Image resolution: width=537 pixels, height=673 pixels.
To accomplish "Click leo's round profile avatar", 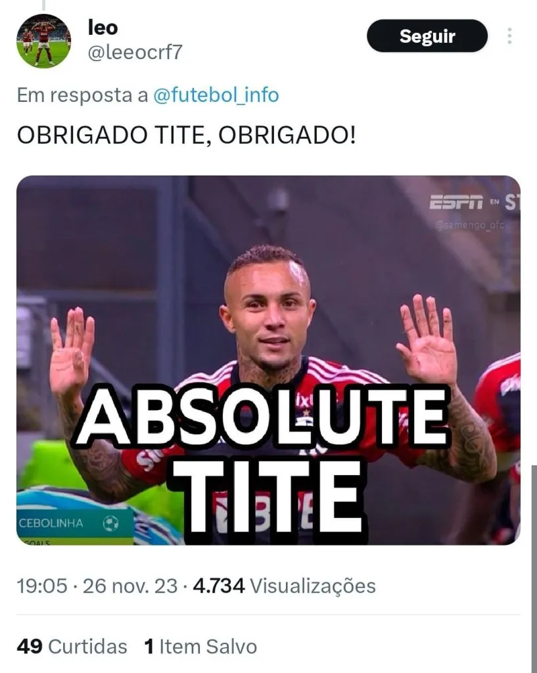I will tap(44, 41).
